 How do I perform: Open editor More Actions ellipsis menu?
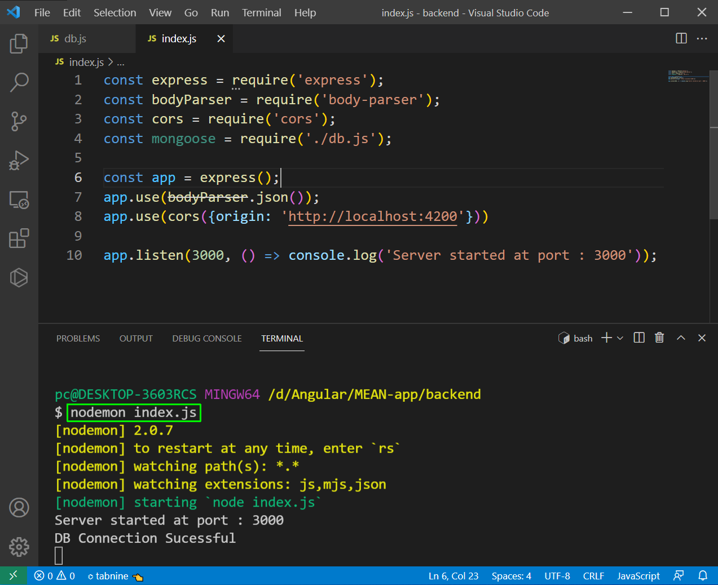pyautogui.click(x=702, y=38)
